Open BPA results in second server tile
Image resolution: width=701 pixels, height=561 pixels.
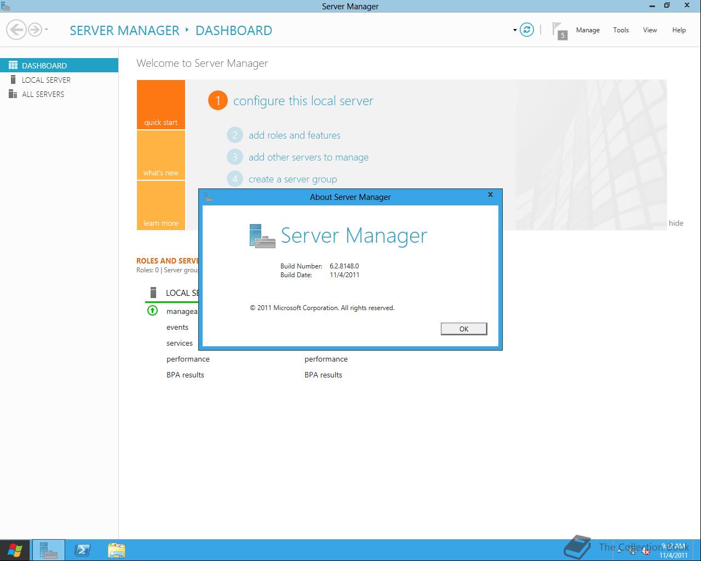tap(323, 375)
